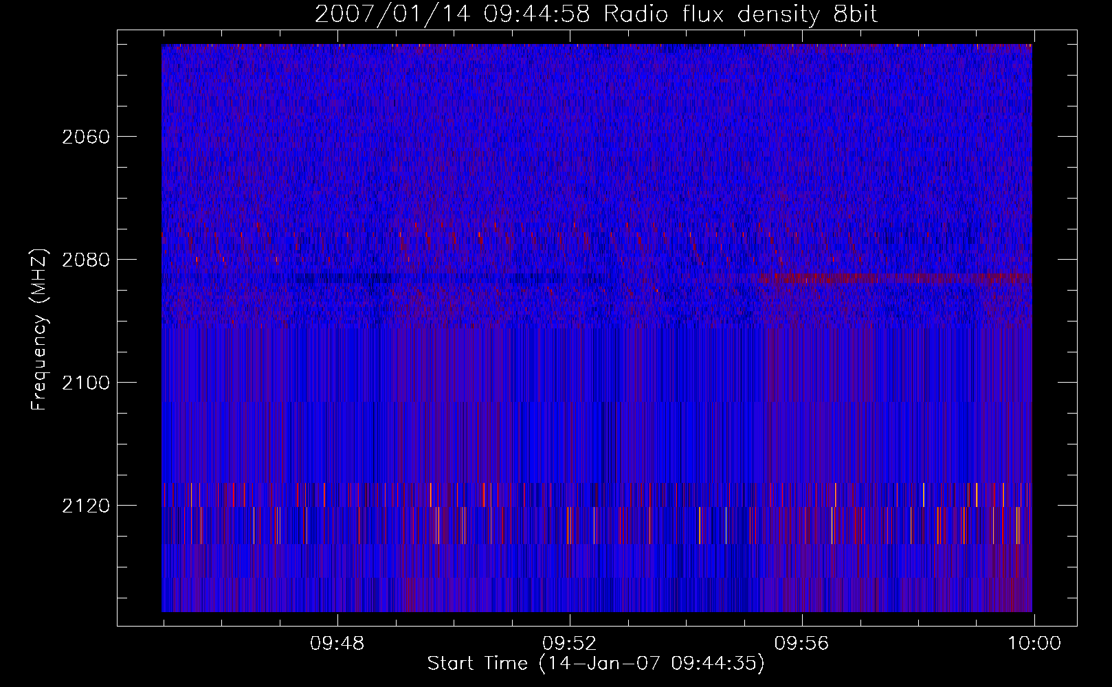Click the 09:56 time tick label
Viewport: 1112px width, 687px height.
point(801,644)
